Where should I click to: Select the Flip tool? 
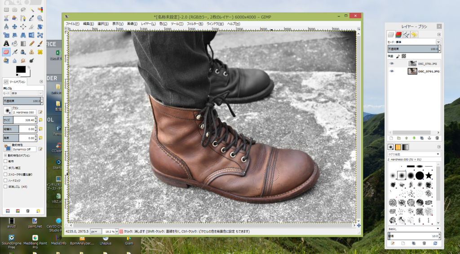point(32,35)
